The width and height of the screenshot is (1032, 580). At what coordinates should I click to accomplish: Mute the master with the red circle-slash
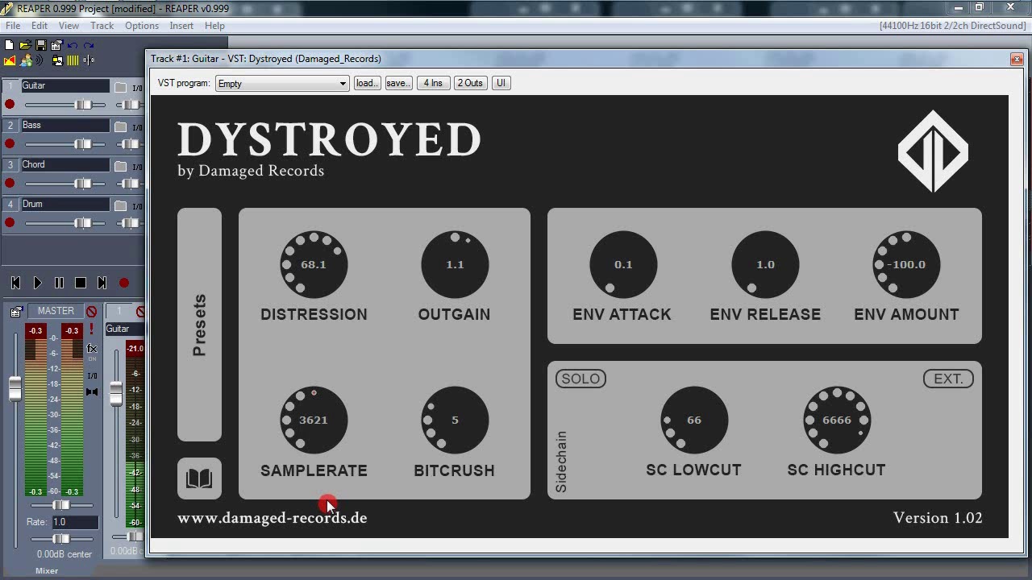pyautogui.click(x=92, y=312)
